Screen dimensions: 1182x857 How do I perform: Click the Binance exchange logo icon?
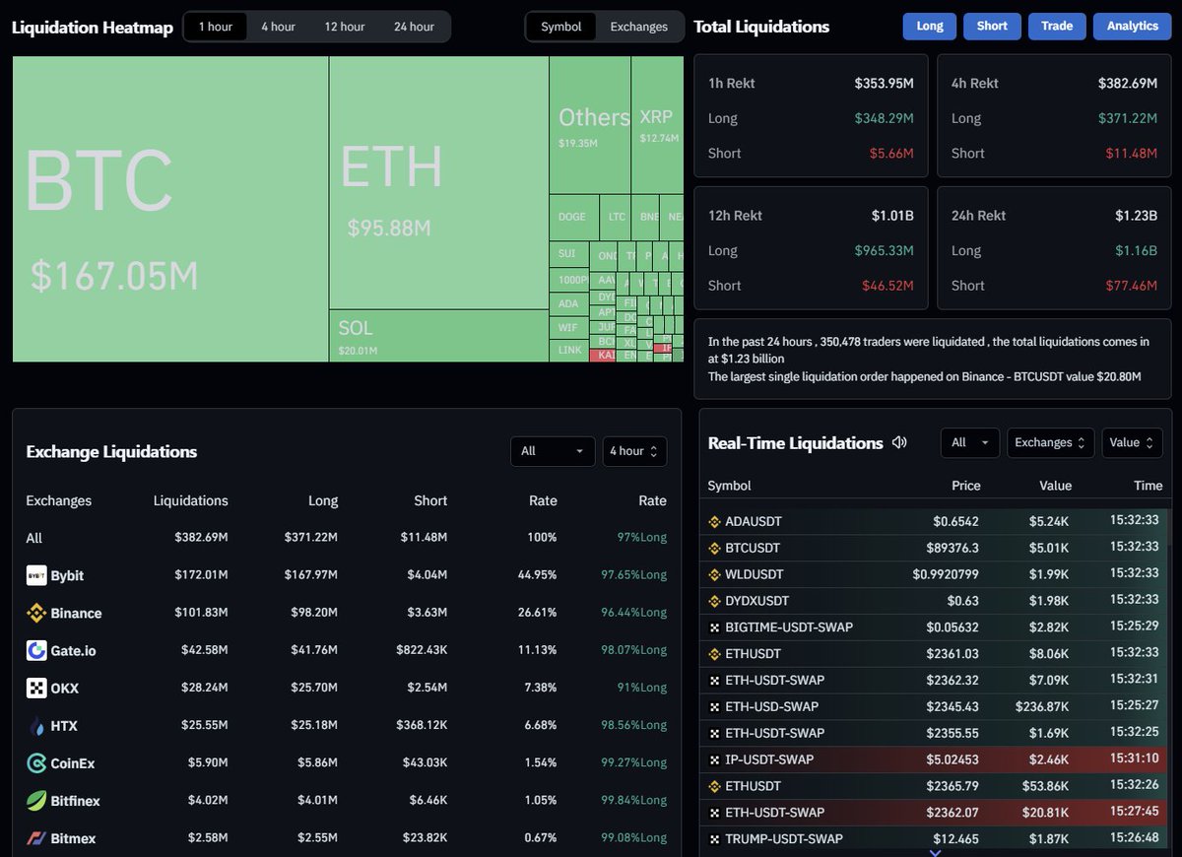[36, 613]
